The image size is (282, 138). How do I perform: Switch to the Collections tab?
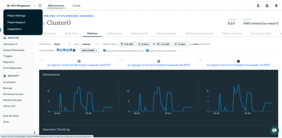click(x=114, y=33)
